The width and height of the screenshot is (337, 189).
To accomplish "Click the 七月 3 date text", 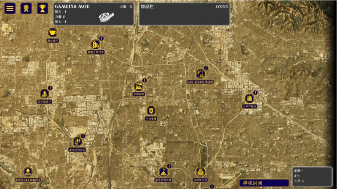I will 299,181.
